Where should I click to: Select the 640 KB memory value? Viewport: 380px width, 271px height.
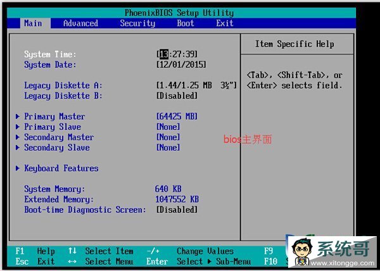tap(168, 189)
